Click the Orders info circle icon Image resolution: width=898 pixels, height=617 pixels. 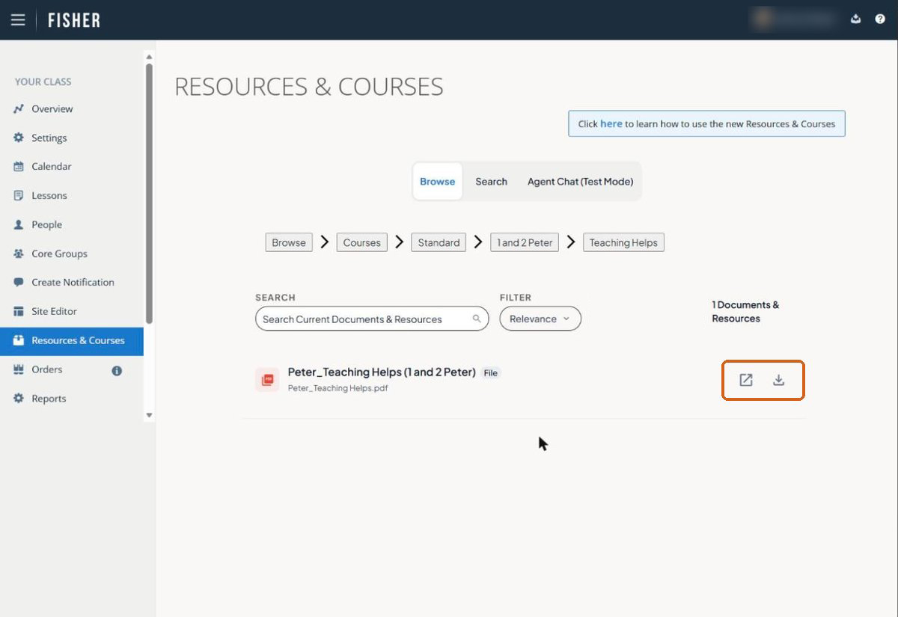pyautogui.click(x=117, y=370)
